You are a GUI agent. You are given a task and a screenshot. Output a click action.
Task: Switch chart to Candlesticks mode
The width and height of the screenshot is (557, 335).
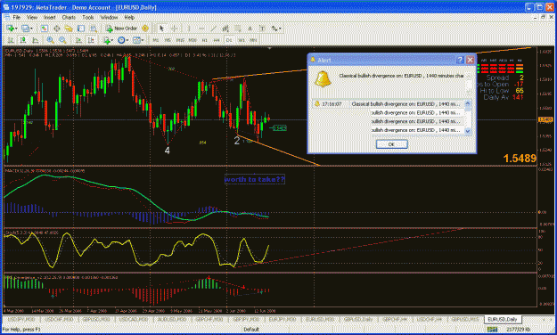coord(23,40)
